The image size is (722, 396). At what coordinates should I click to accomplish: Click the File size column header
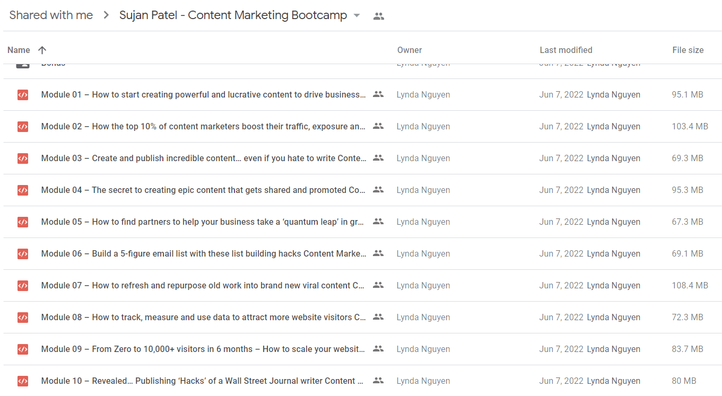(x=688, y=50)
